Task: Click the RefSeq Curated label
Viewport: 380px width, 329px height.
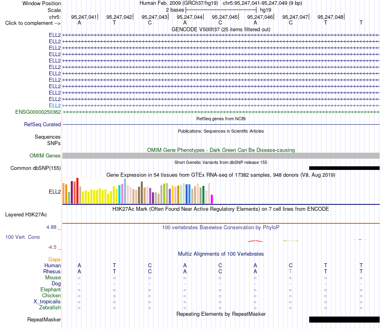Action: point(42,124)
